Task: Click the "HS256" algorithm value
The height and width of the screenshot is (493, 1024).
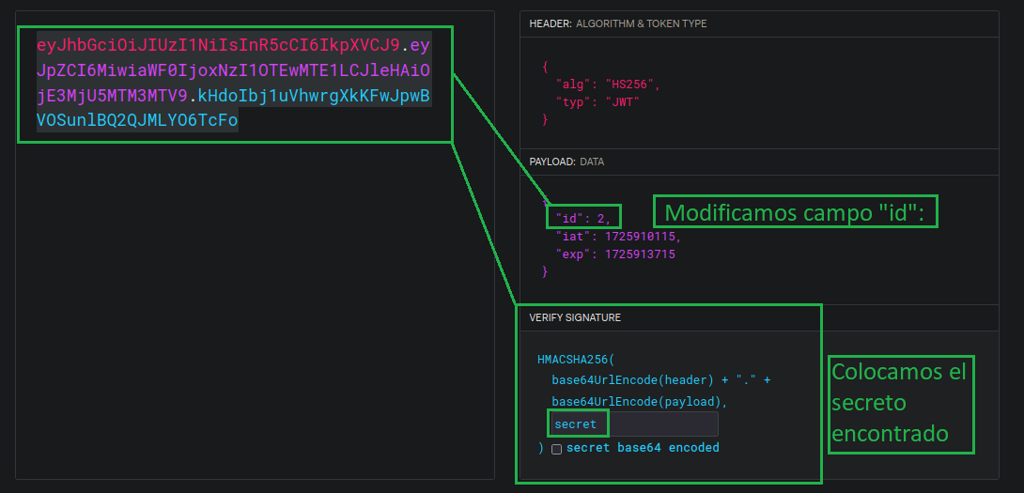Action: pos(630,84)
